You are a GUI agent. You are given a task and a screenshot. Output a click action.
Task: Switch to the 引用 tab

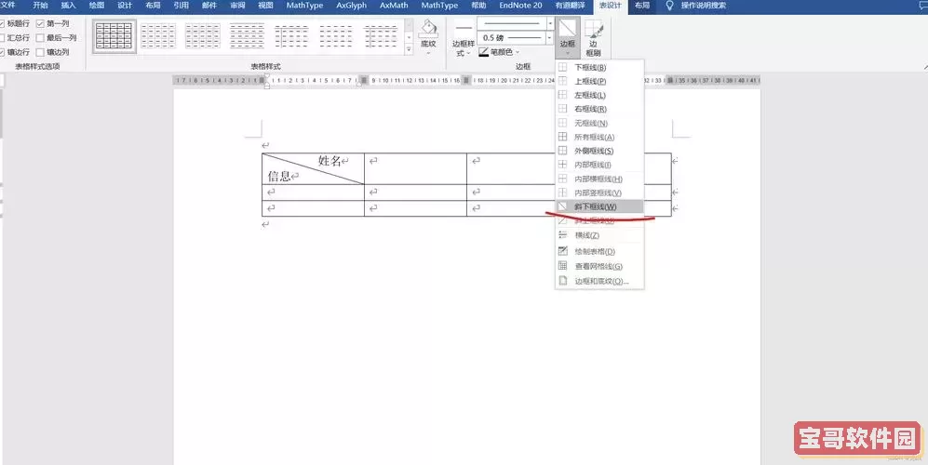click(182, 6)
